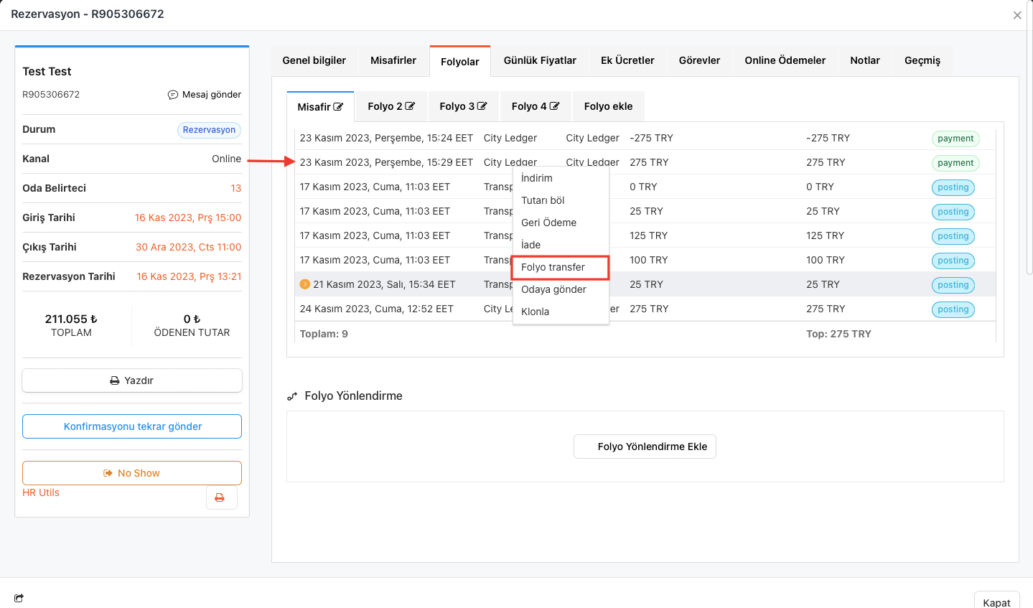Click the edit icon beside Folyo 4
The image size is (1033, 608).
coord(554,106)
